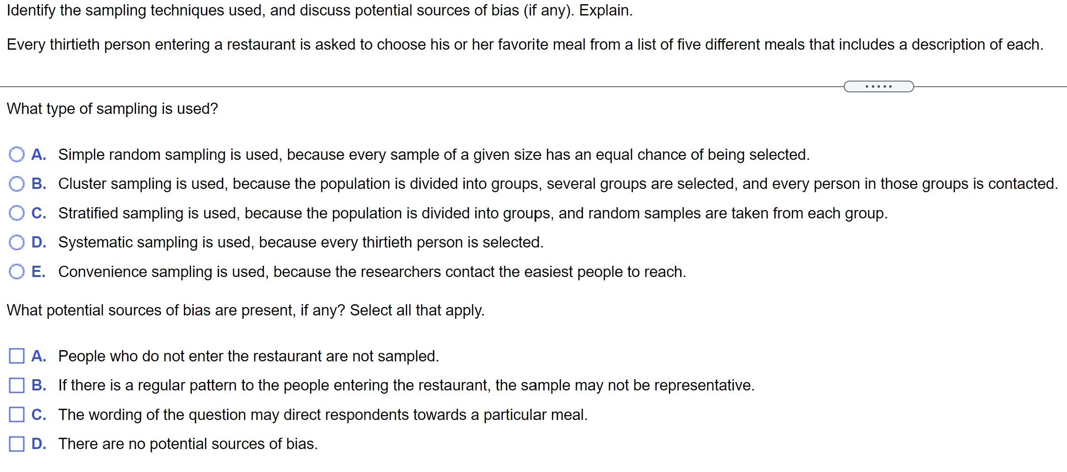This screenshot has height=472, width=1067.
Task: Click the ellipsis pill on the divider line
Action: click(879, 86)
